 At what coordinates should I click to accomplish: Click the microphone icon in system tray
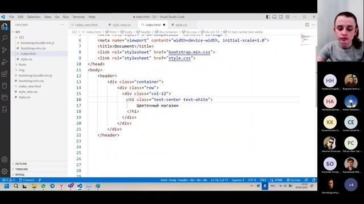264,186
